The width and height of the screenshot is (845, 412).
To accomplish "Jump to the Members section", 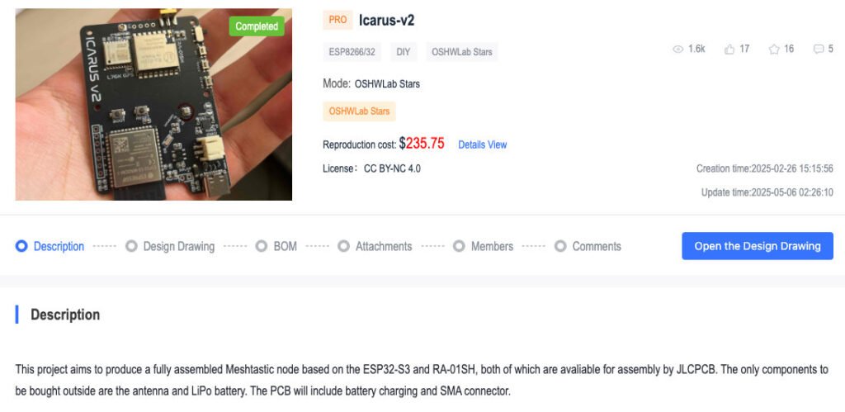I will (x=492, y=246).
